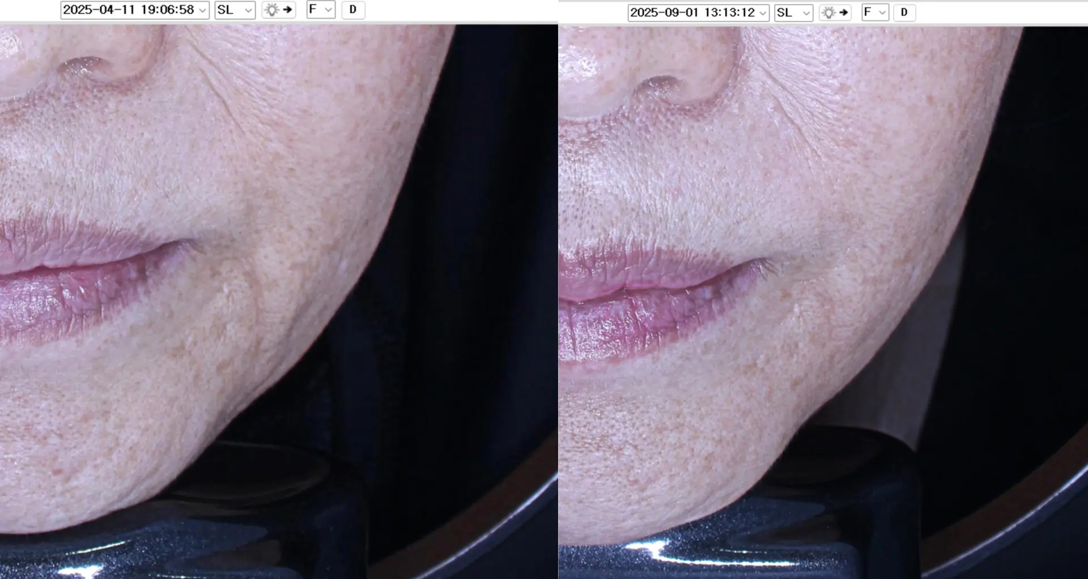The height and width of the screenshot is (579, 1088).
Task: Expand the chevron next to left date field
Action: [x=202, y=10]
